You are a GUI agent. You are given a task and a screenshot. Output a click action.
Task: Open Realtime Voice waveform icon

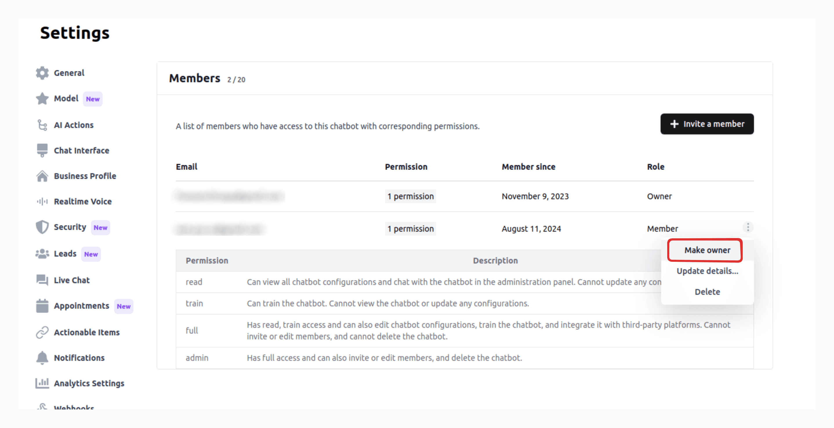(x=42, y=202)
